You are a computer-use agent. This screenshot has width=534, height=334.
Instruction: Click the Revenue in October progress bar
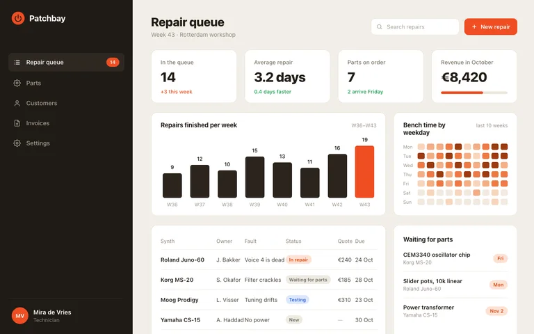tap(474, 93)
